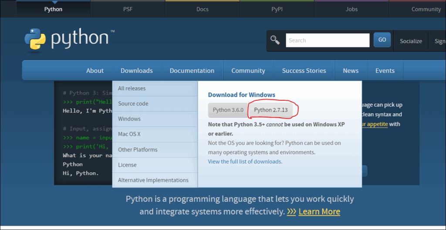
Task: Choose Other Platforms from Downloads menu
Action: [x=155, y=150]
